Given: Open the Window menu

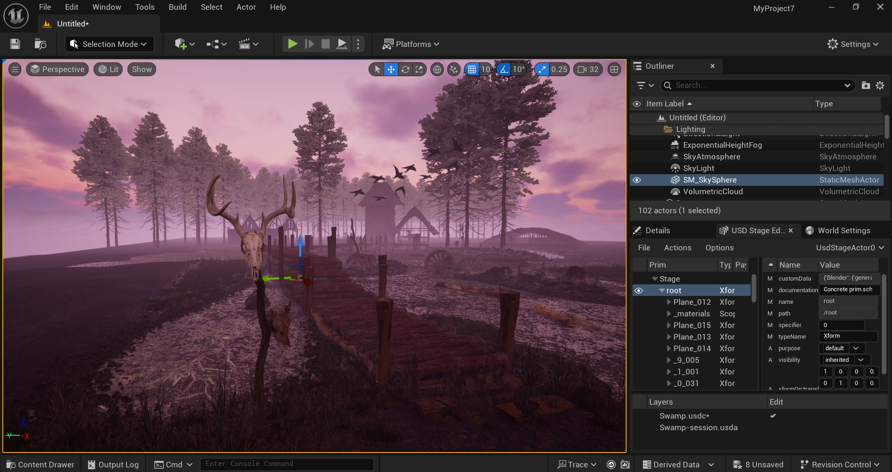Looking at the screenshot, I should pos(106,7).
